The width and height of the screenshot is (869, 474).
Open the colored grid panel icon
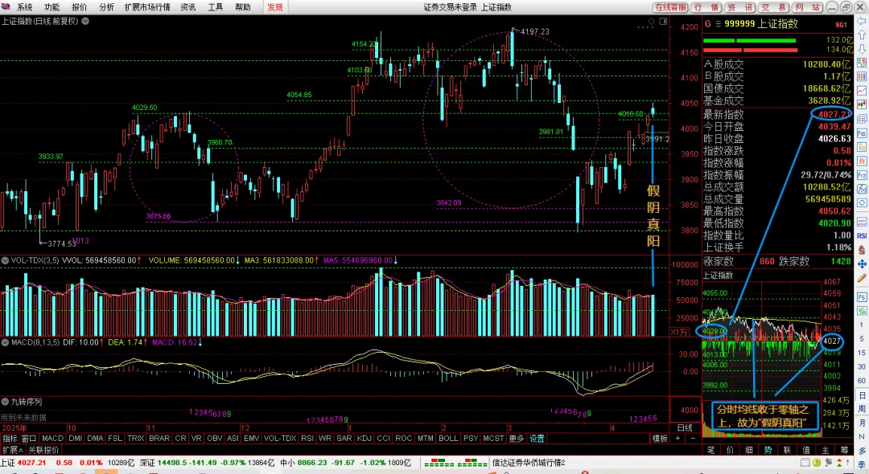pos(862,76)
